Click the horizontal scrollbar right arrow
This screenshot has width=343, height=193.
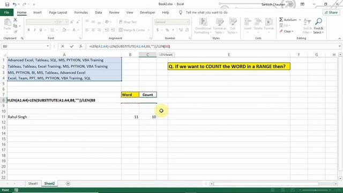335,183
